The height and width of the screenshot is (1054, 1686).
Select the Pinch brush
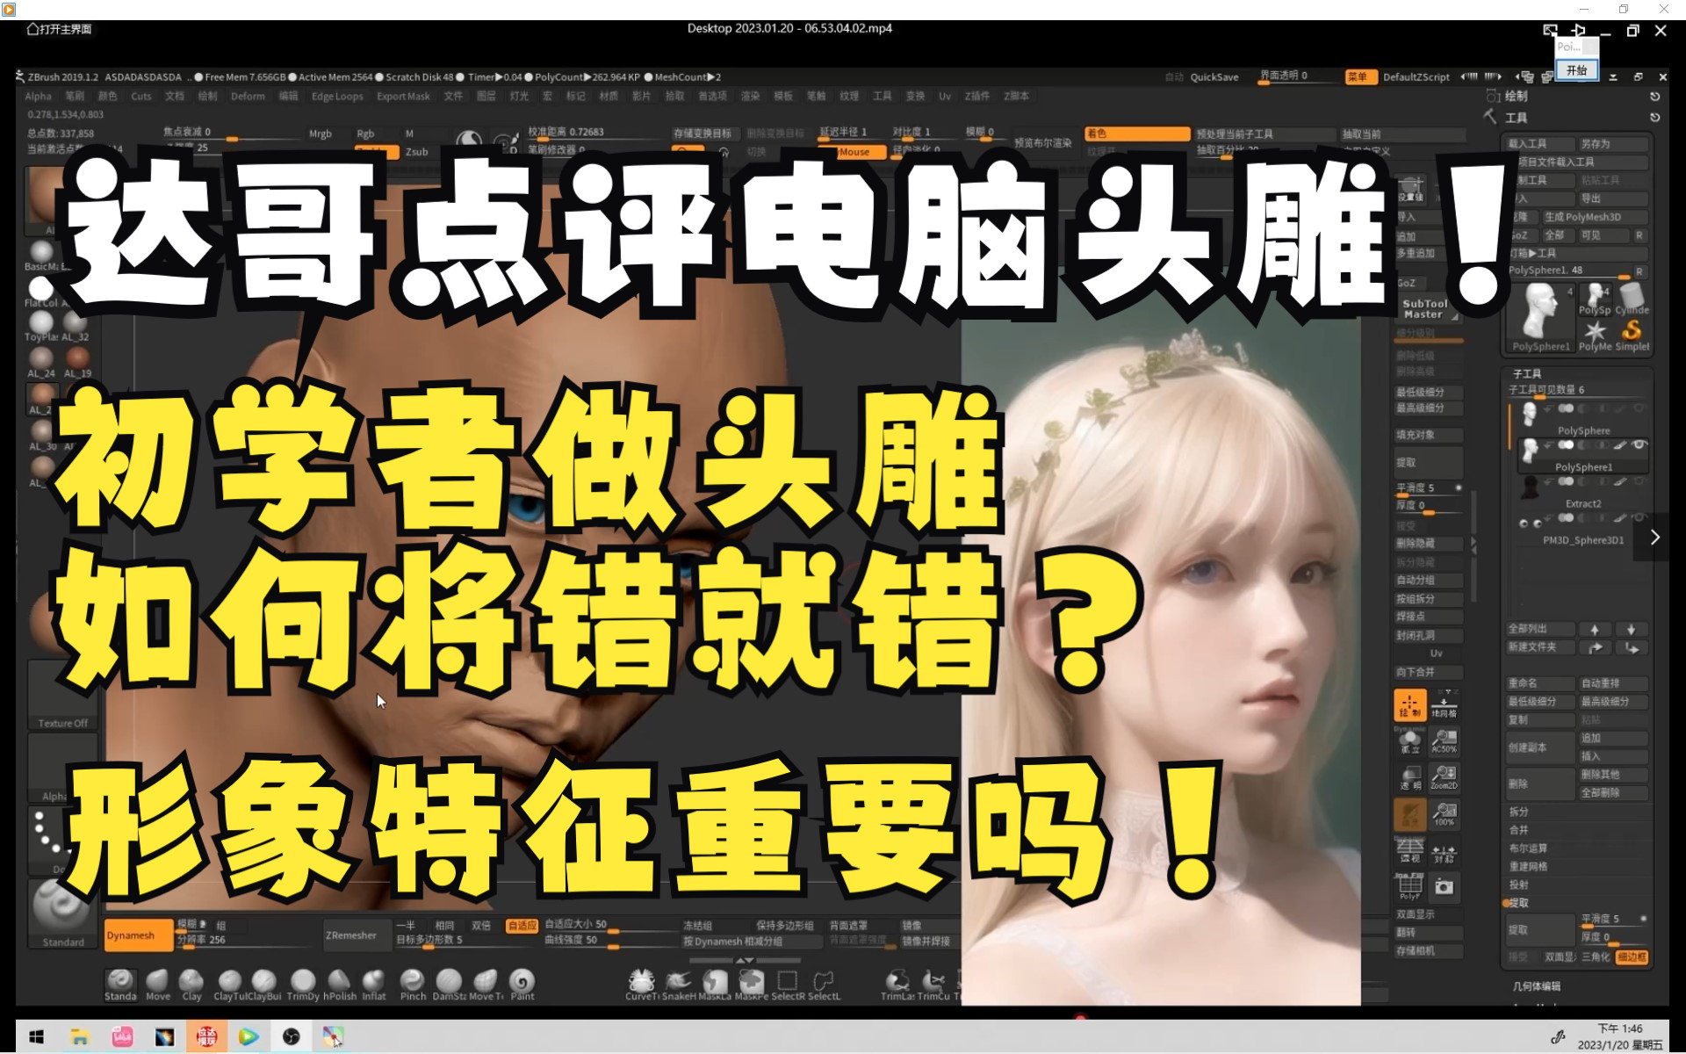pos(413,984)
